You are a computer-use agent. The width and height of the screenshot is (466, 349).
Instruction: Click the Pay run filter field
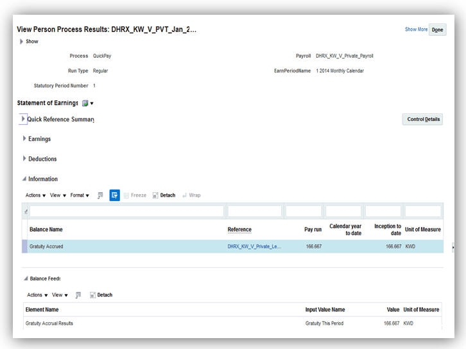pyautogui.click(x=304, y=211)
